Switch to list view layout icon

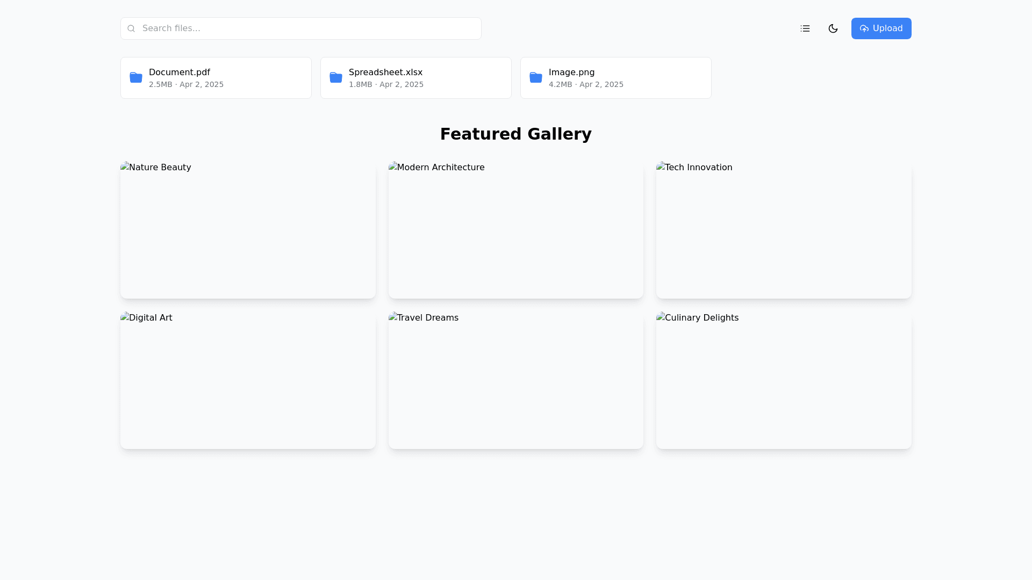(x=805, y=28)
